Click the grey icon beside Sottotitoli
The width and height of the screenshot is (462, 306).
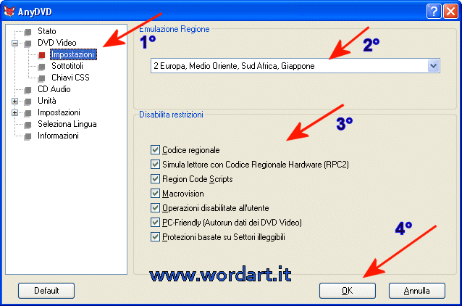(x=42, y=67)
